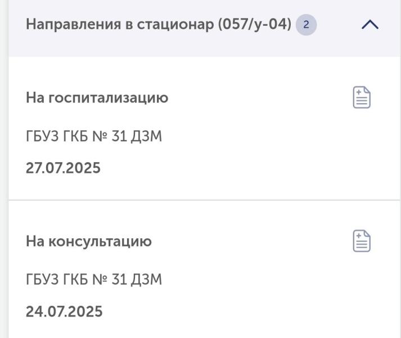Collapse the Направления в стационар section chevron
401x338 pixels.
click(x=370, y=25)
